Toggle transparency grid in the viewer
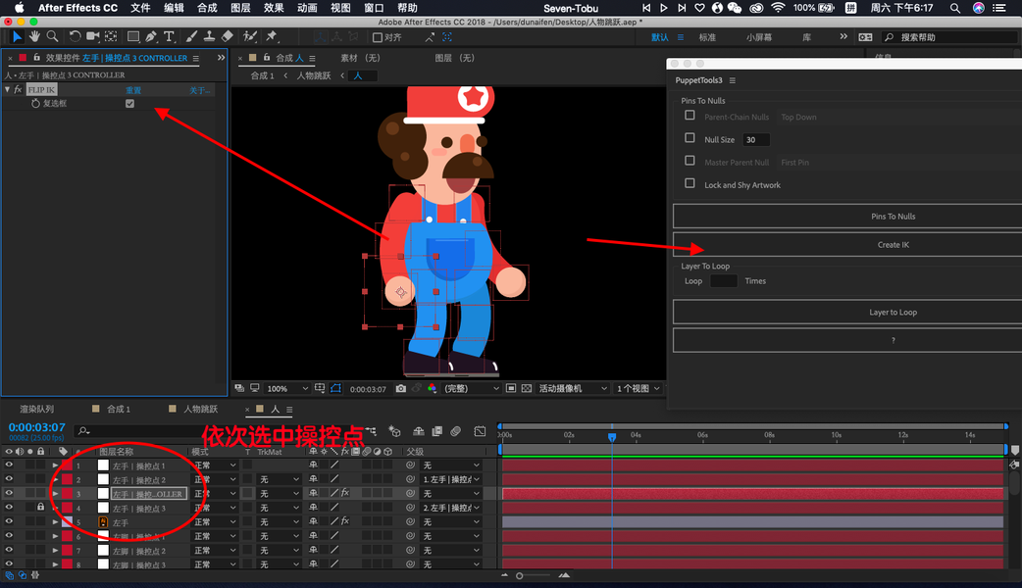Screen dimensions: 1022x588 (x=527, y=389)
